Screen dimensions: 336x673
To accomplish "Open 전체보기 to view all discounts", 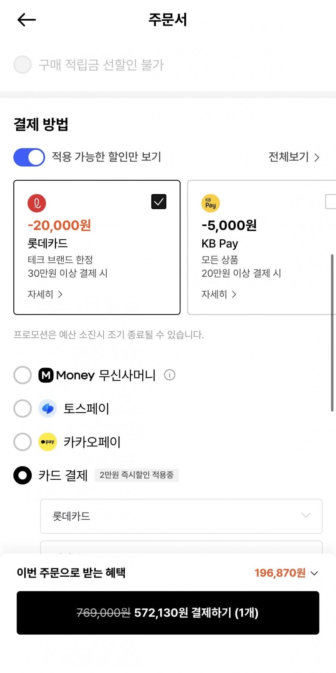I will click(294, 157).
